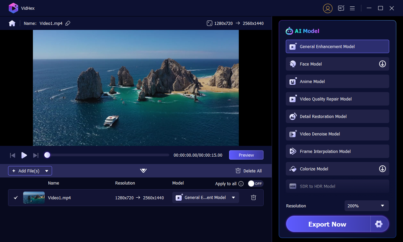
Task: Click the Face Model download icon
Action: click(x=382, y=64)
